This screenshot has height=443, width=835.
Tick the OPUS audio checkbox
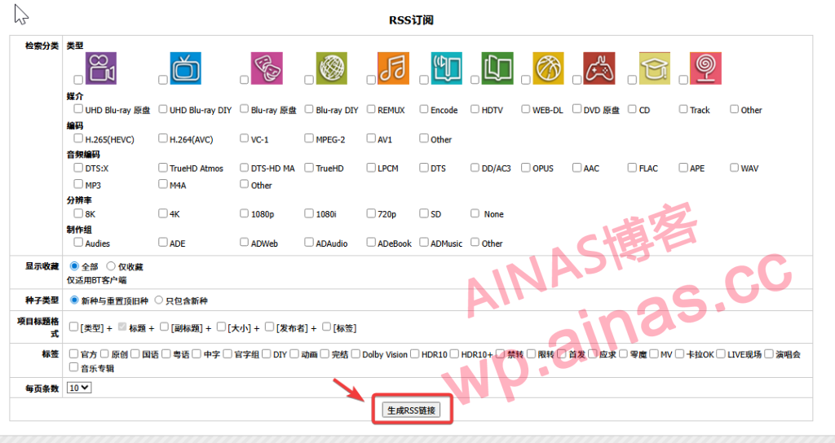526,168
